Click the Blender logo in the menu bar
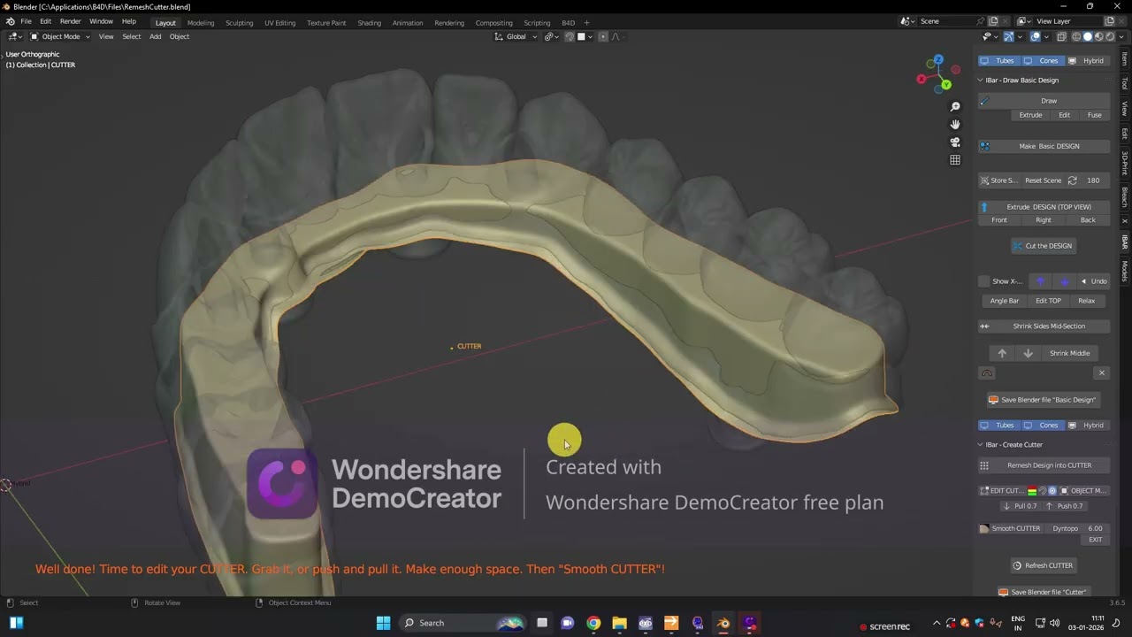1132x637 pixels. tap(10, 21)
